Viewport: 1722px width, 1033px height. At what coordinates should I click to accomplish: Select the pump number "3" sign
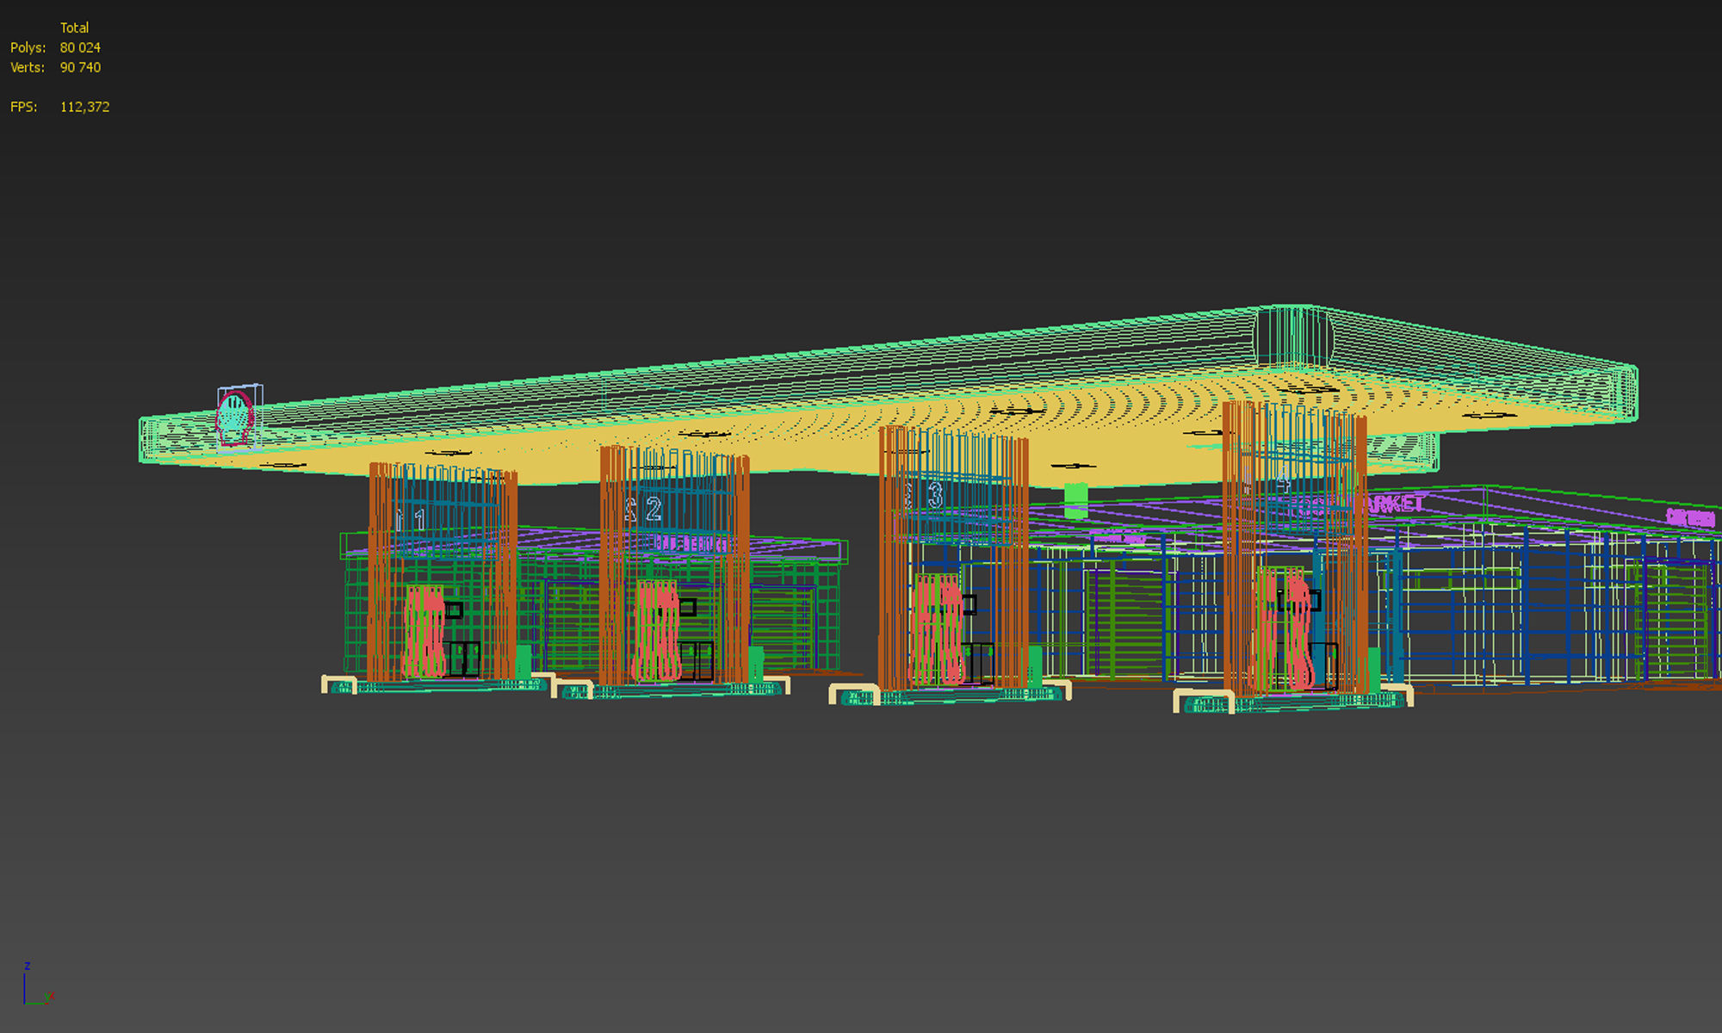[x=935, y=494]
